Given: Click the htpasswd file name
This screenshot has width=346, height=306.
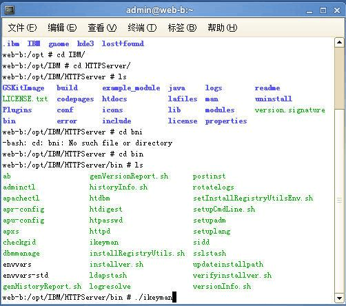Looking at the screenshot, I should point(106,221).
